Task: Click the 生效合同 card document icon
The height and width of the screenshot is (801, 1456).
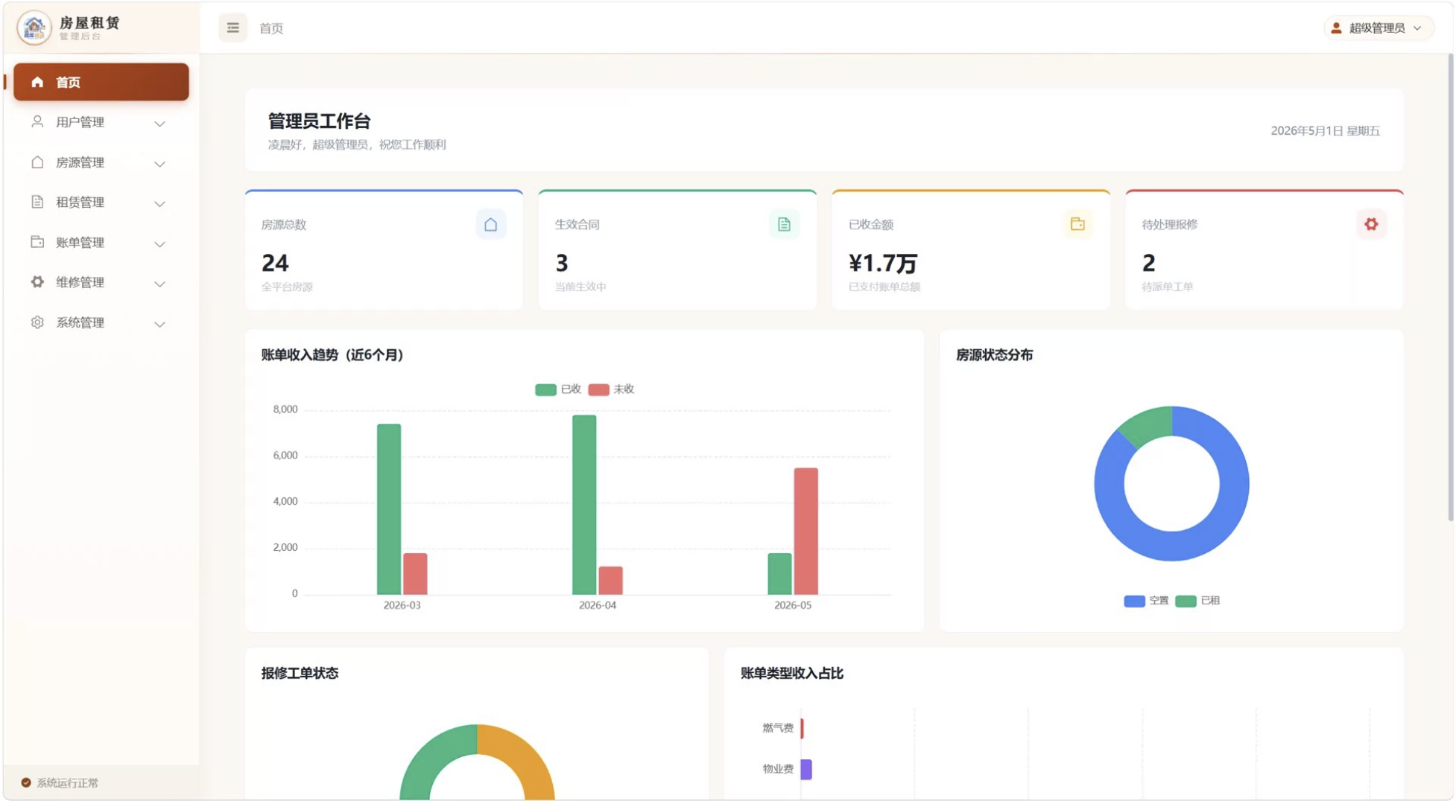Action: point(784,224)
